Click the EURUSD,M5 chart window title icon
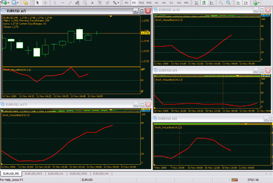The width and height of the screenshot is (273, 183). coord(4,11)
